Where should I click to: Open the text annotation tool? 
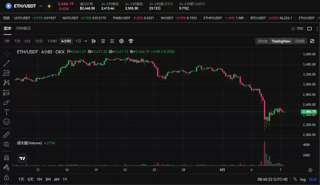point(6,112)
